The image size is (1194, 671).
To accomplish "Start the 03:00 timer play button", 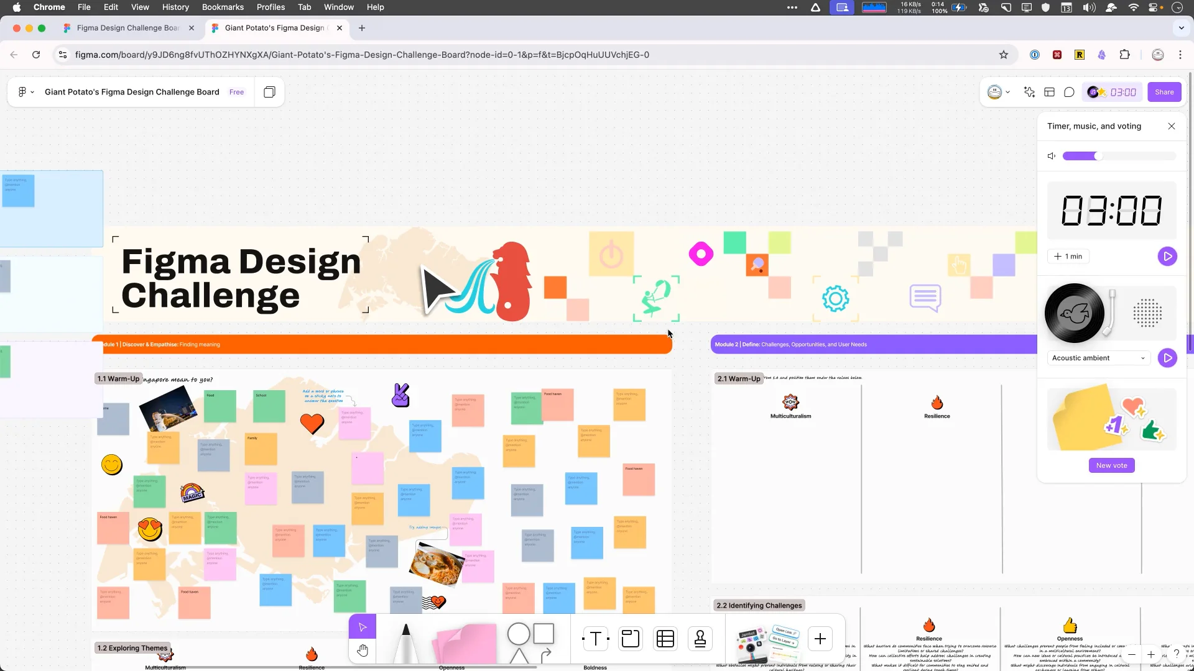I will point(1167,256).
